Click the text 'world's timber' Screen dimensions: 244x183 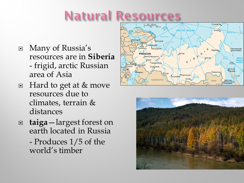pos(56,150)
